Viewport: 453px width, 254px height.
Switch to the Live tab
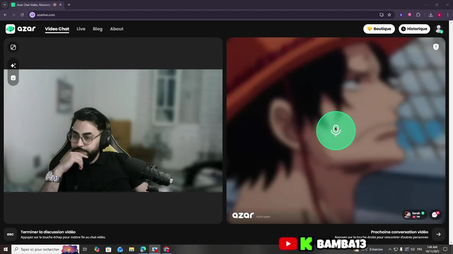coord(81,29)
